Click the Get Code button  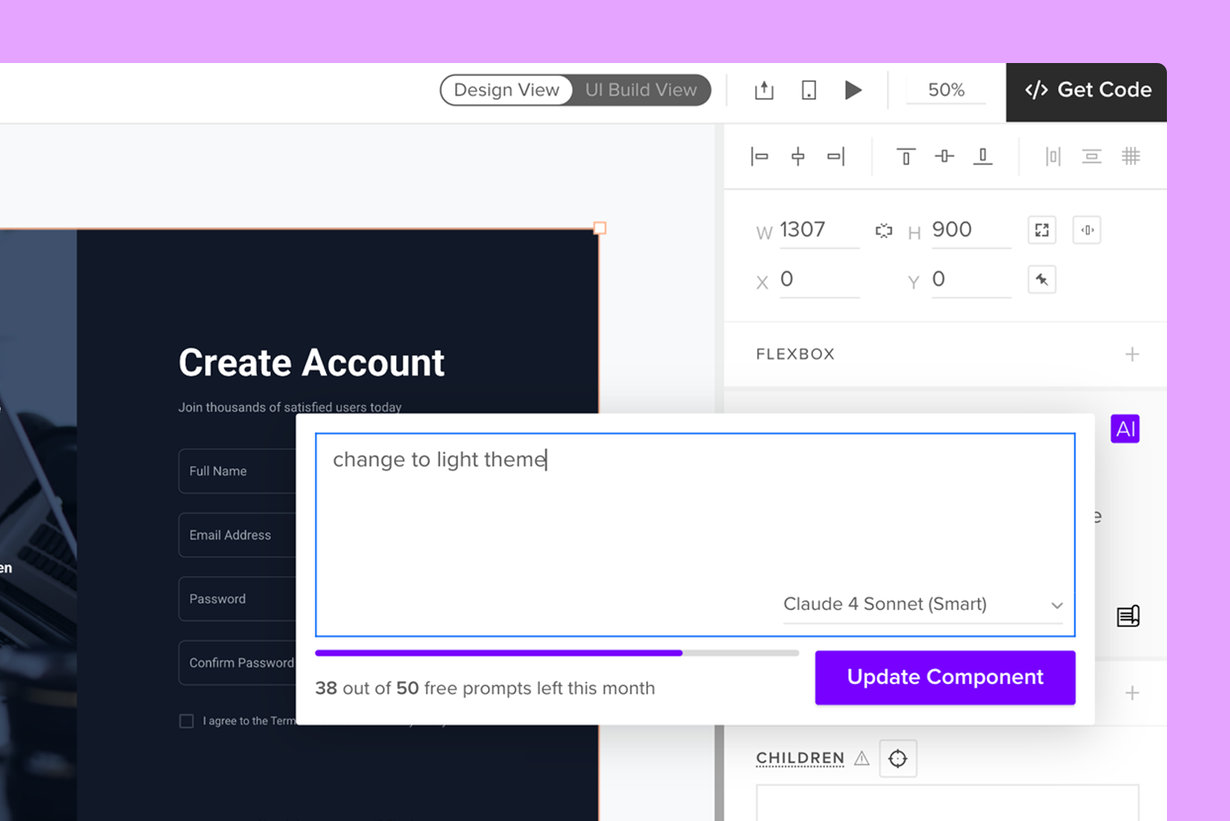(x=1087, y=91)
